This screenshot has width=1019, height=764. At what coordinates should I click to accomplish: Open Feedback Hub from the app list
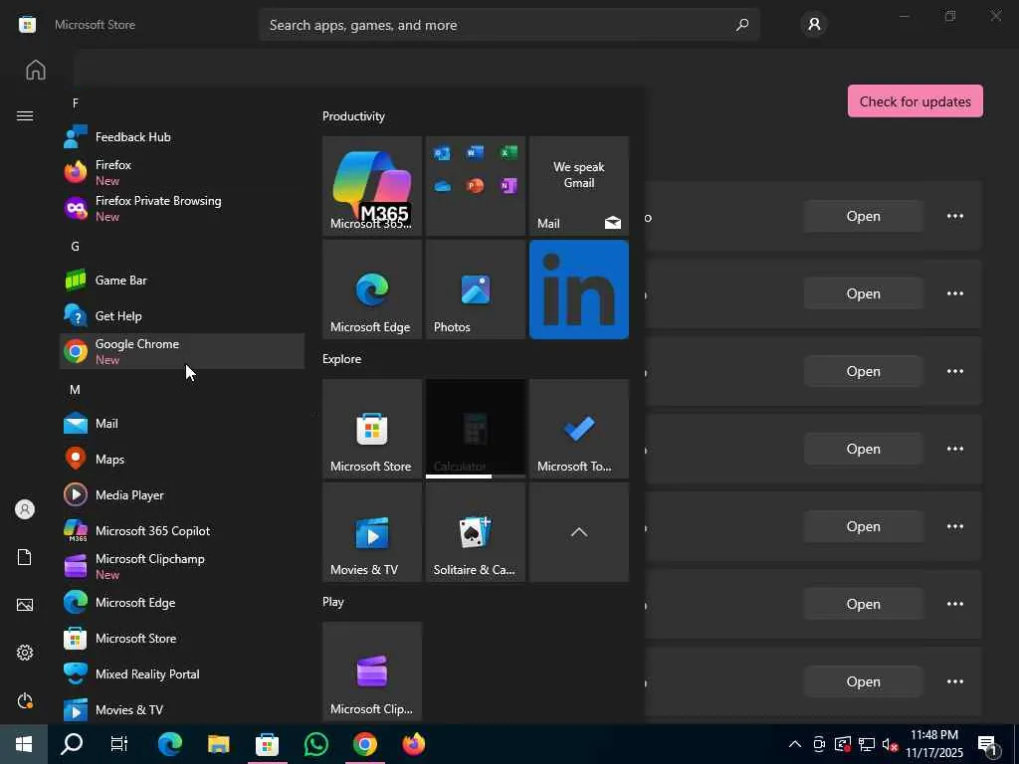[x=182, y=137]
